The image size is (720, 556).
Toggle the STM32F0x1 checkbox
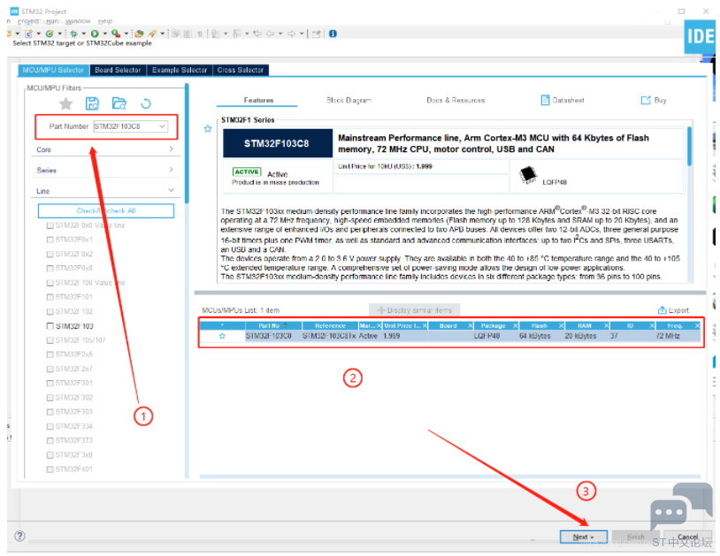50,240
